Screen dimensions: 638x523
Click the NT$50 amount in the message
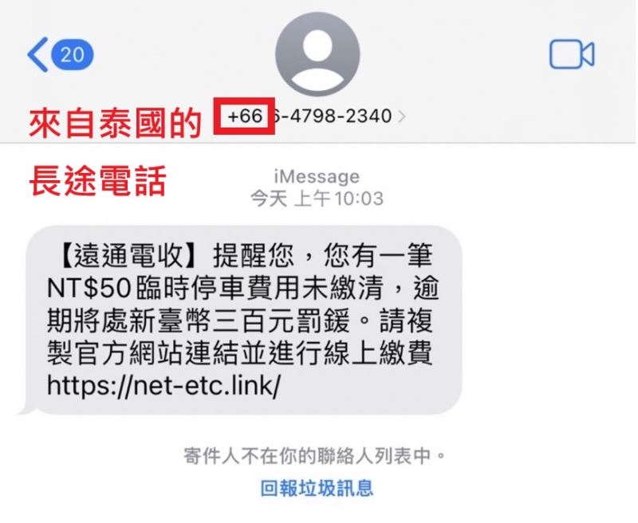coord(89,289)
